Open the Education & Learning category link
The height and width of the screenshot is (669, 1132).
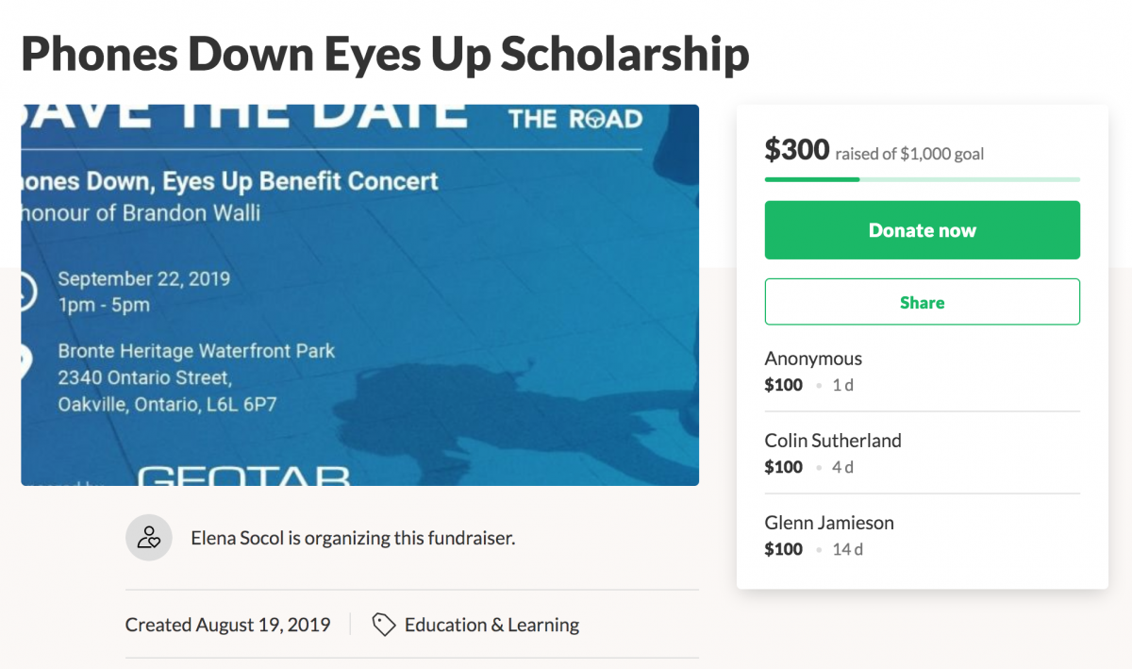click(491, 625)
